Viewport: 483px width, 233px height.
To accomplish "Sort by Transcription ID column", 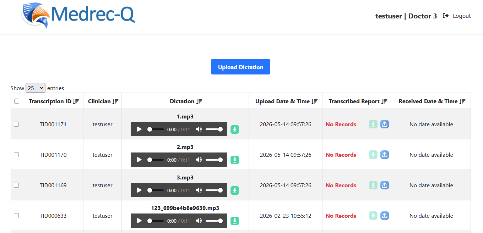I will coord(53,101).
